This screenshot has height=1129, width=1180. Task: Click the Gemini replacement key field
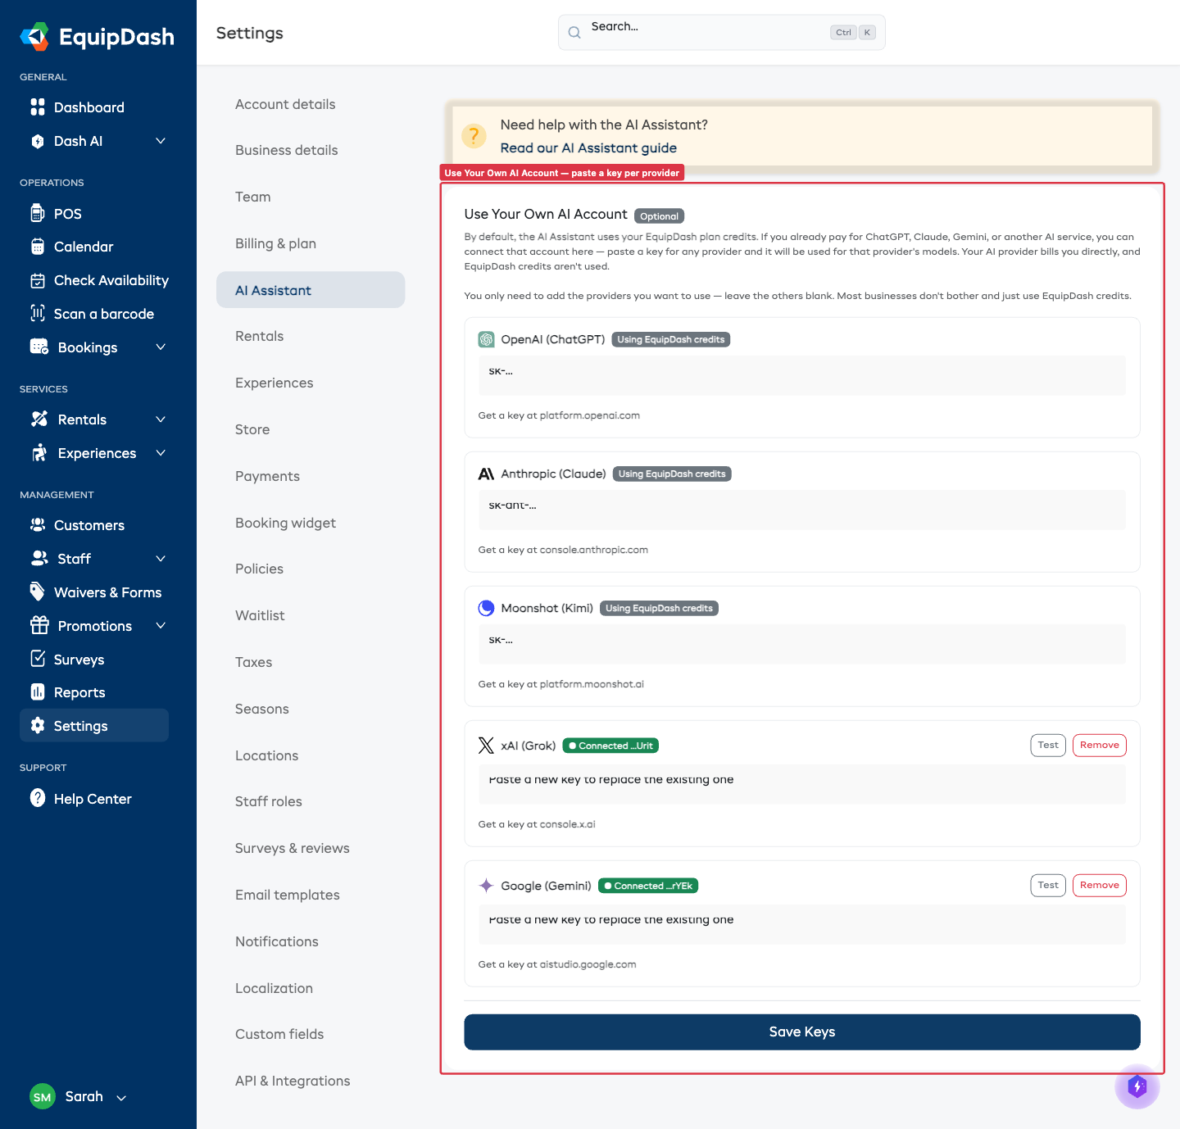(x=802, y=924)
